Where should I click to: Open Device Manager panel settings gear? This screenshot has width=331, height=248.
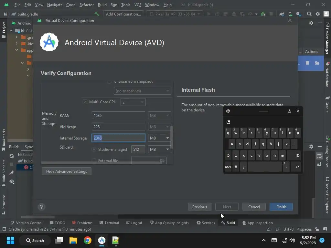click(311, 23)
